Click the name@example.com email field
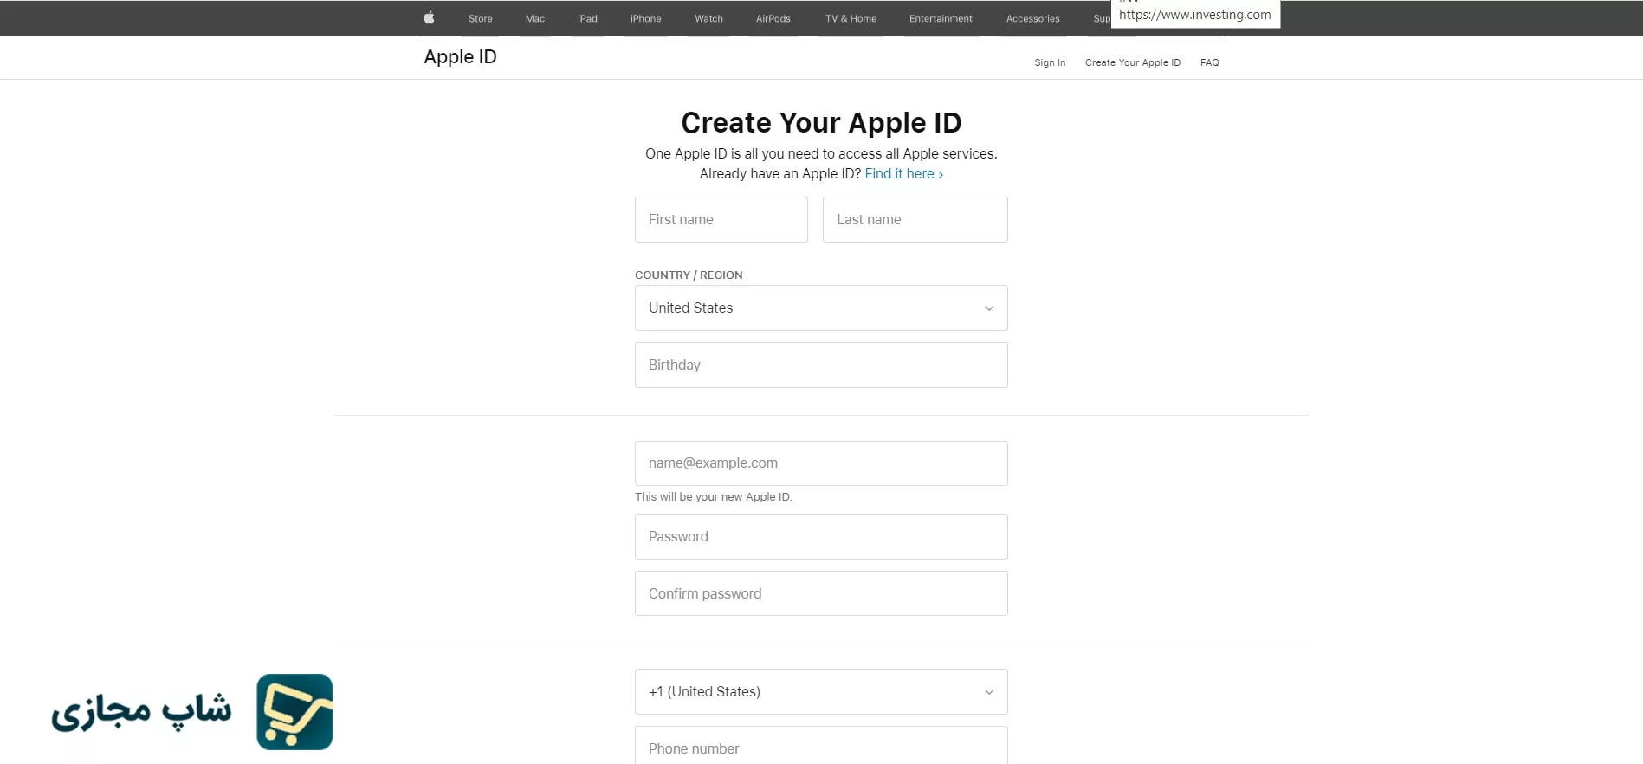1643x764 pixels. coord(821,463)
